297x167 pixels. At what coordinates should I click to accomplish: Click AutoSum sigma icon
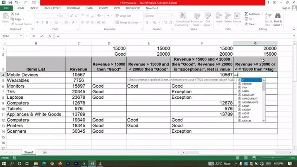click(x=246, y=14)
